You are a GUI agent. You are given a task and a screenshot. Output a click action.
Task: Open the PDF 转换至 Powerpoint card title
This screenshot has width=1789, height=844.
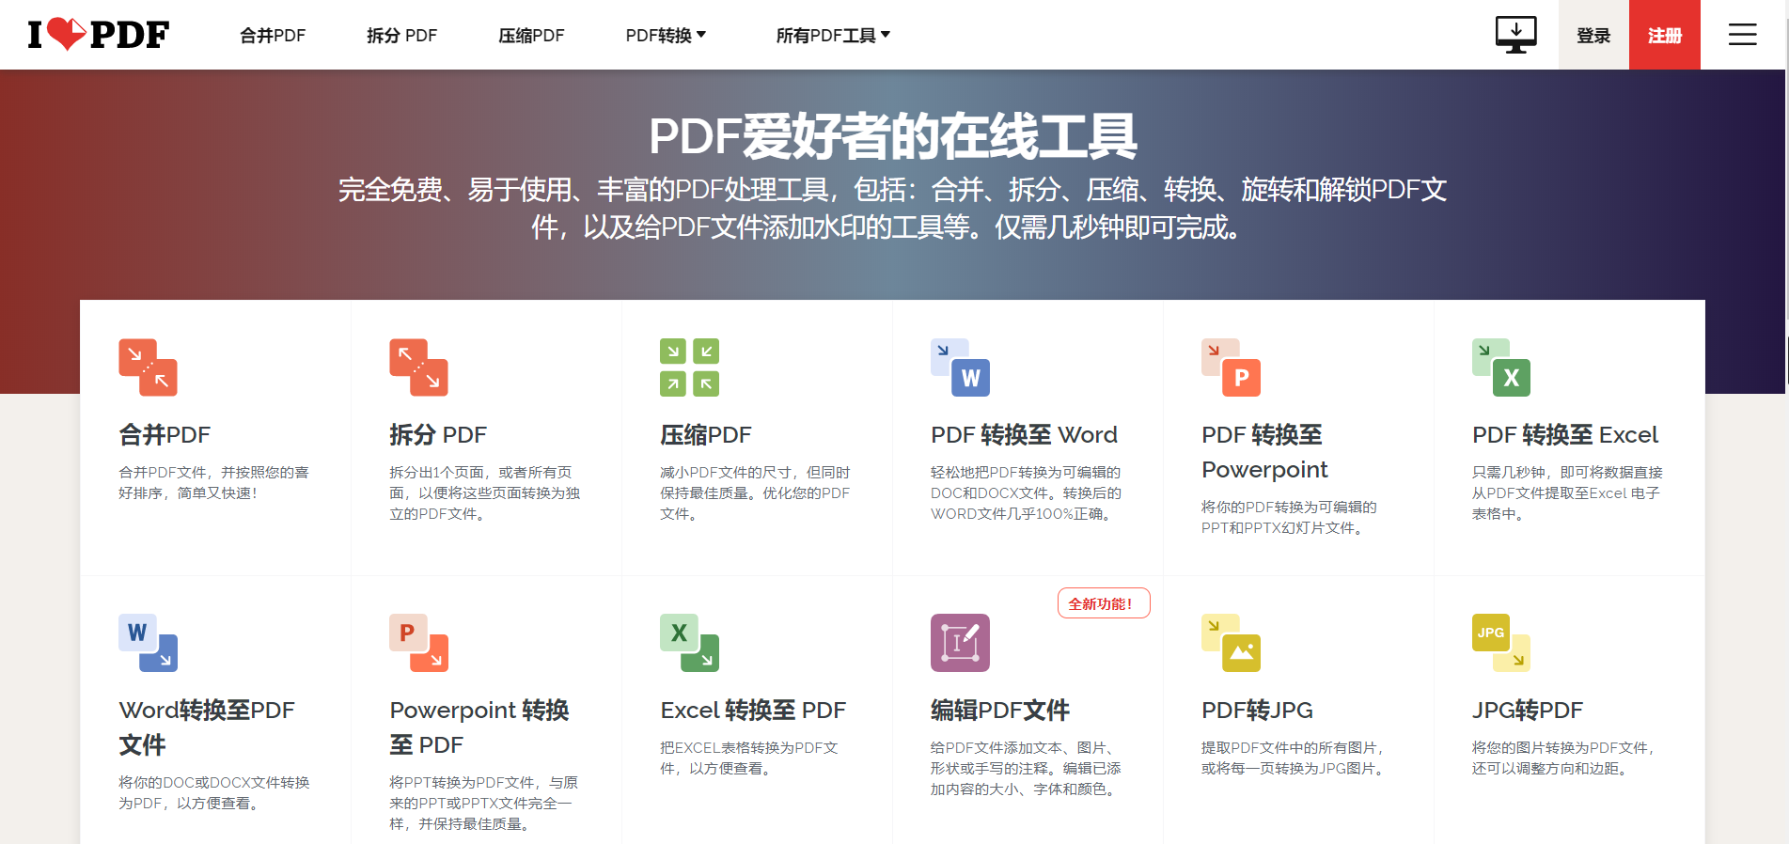(x=1264, y=452)
